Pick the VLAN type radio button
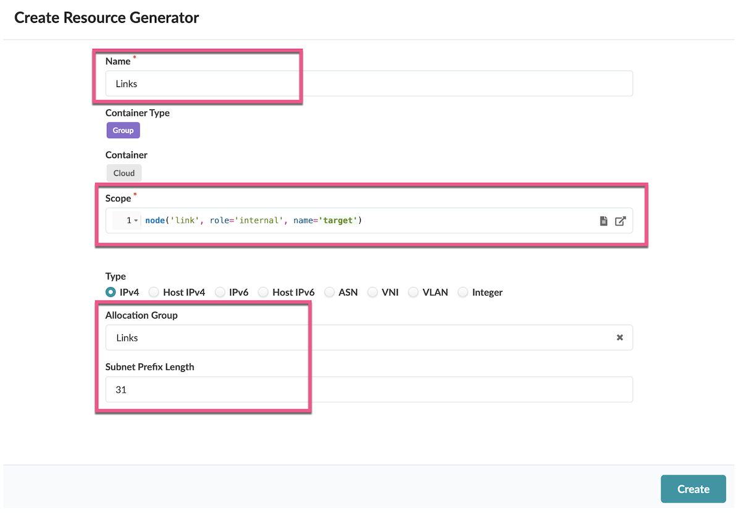The height and width of the screenshot is (513, 741). [x=413, y=292]
